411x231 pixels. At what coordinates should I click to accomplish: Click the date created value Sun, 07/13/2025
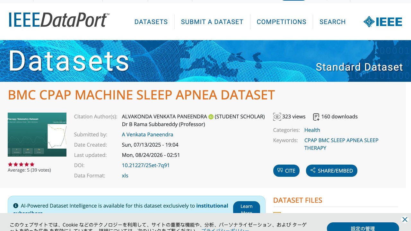[x=150, y=145]
